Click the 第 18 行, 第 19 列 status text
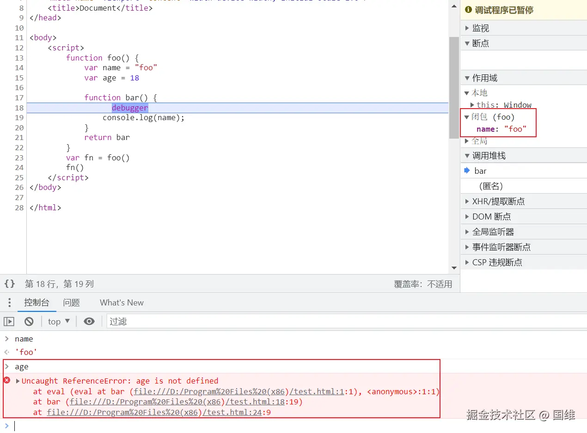Viewport: 587px width, 433px height. tap(59, 284)
